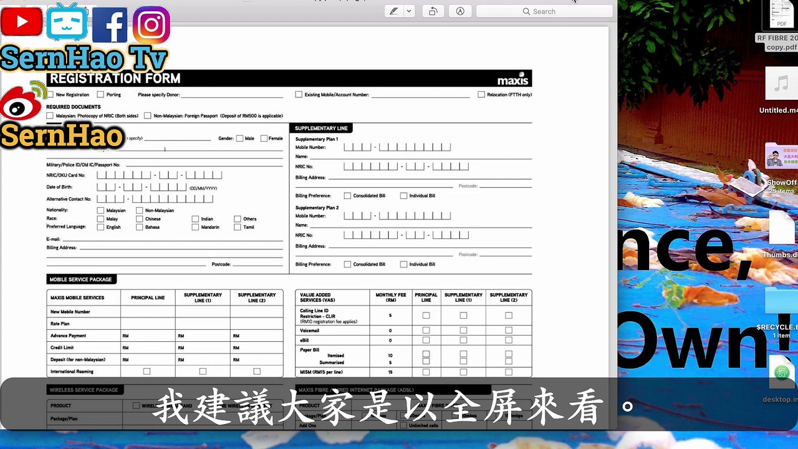This screenshot has width=798, height=449.
Task: Click the Supplementary Plan 1 Name line
Action: coord(421,157)
